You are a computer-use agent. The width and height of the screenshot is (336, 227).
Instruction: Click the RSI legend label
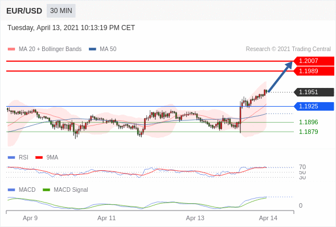click(23, 158)
